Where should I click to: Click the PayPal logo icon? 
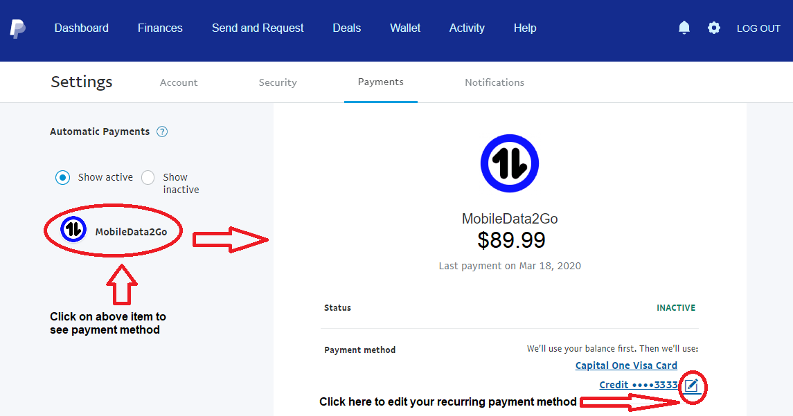coord(18,29)
